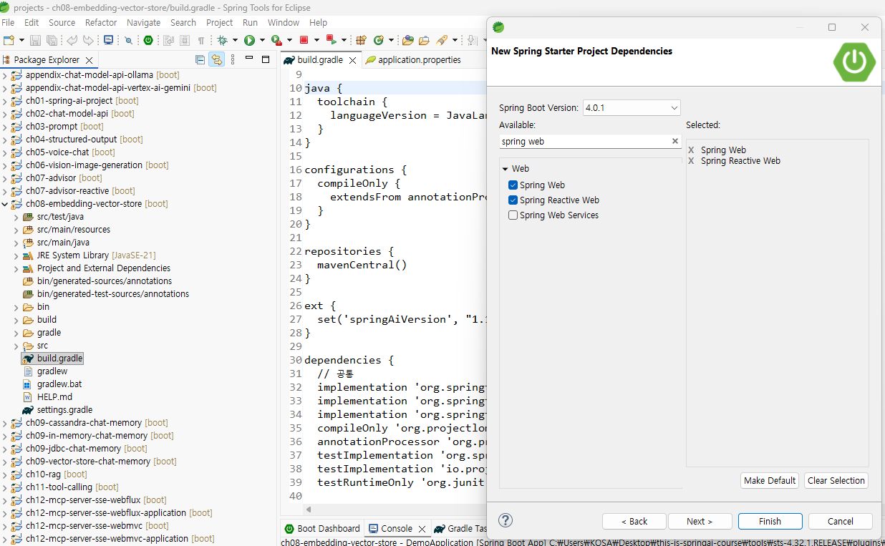Click Collapse All in Package Explorer
The image size is (885, 546).
click(200, 60)
